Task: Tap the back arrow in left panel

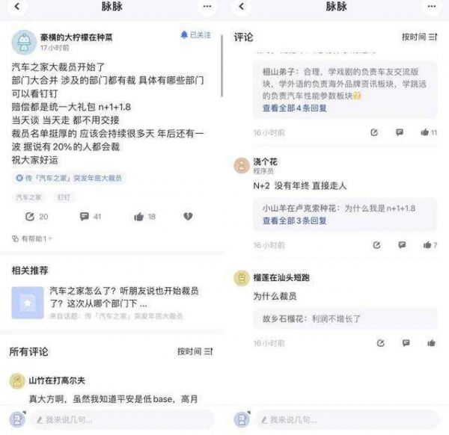Action: [x=16, y=7]
